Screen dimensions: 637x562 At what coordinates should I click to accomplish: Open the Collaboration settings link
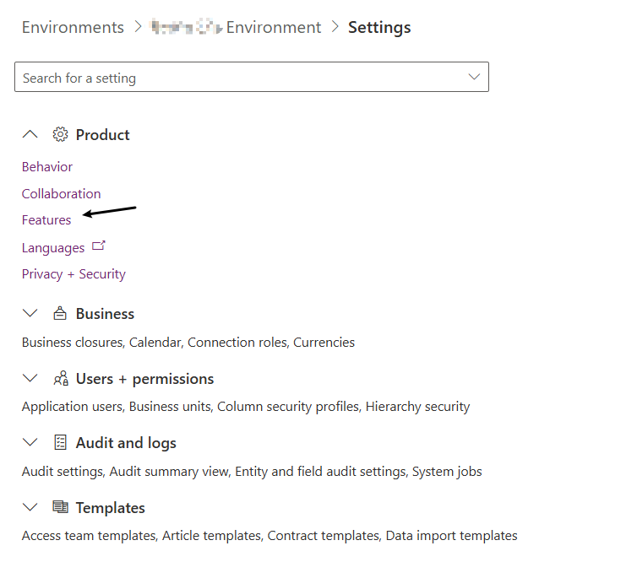(x=61, y=194)
